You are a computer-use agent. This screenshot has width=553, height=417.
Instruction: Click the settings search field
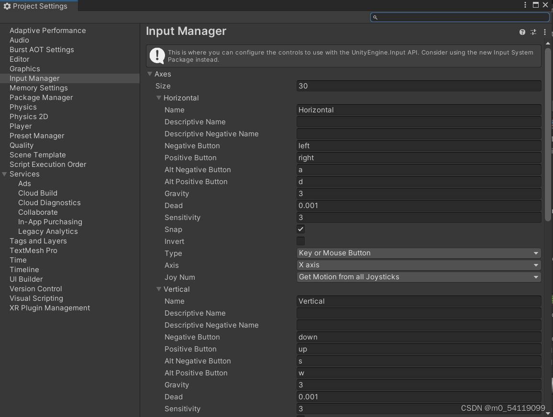pyautogui.click(x=460, y=17)
